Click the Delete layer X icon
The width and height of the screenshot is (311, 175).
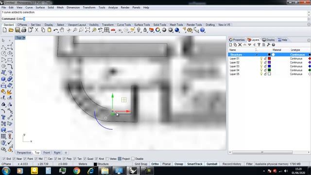click(x=240, y=45)
